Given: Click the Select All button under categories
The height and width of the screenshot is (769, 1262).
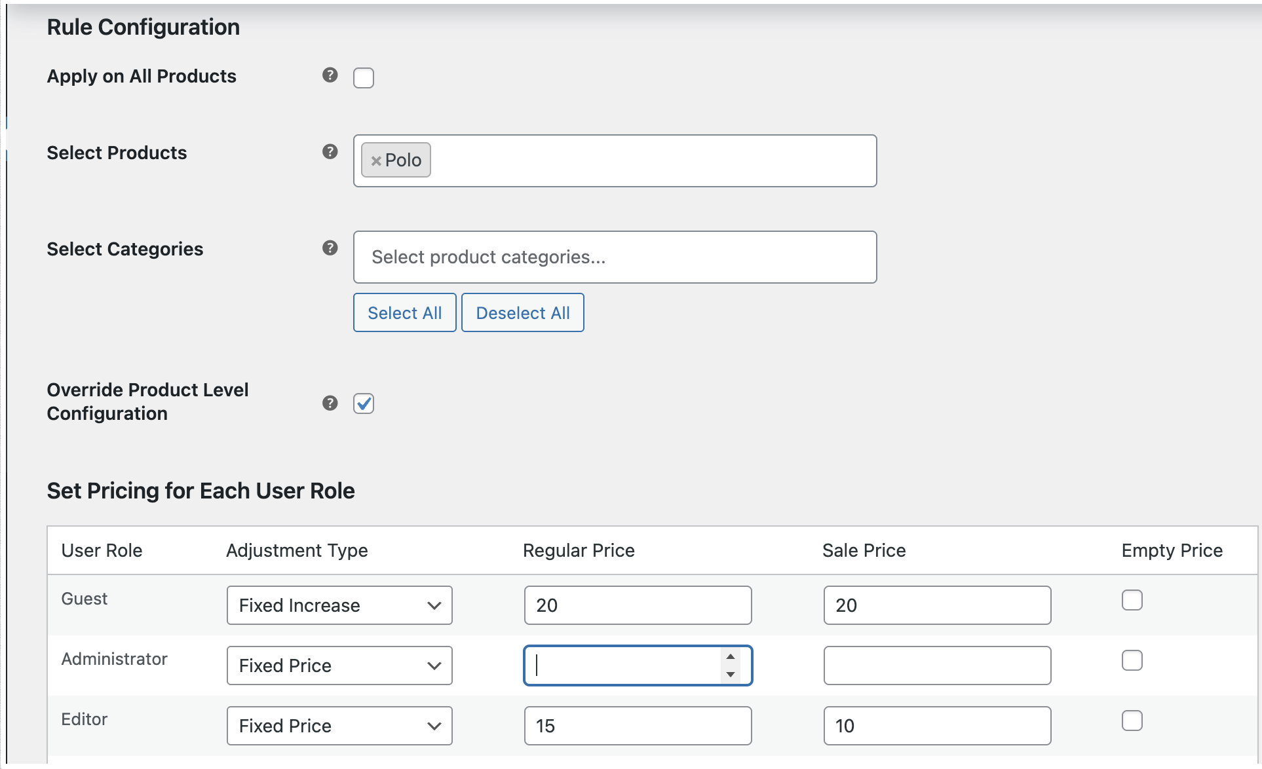Looking at the screenshot, I should pyautogui.click(x=404, y=312).
